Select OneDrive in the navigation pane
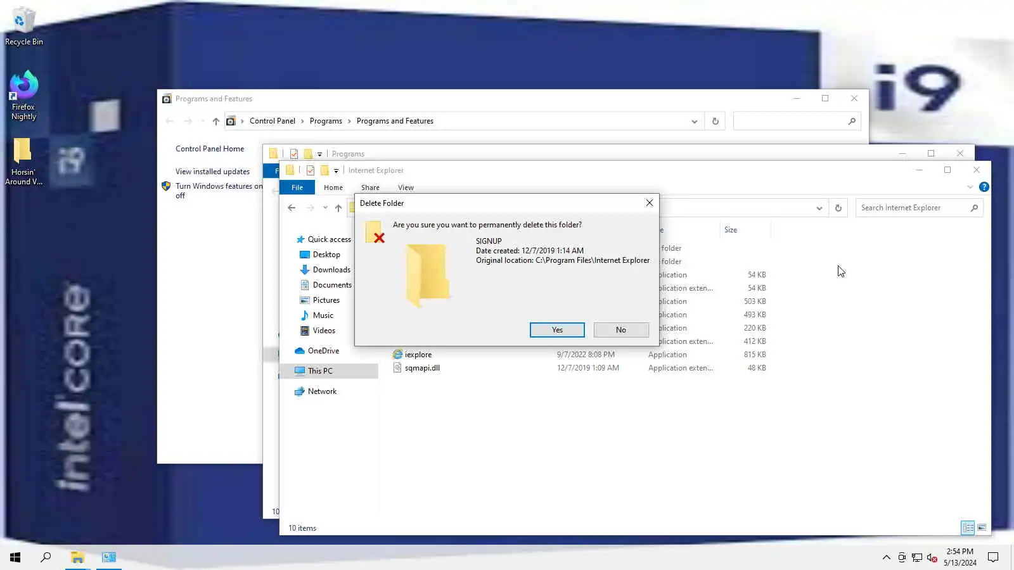Image resolution: width=1014 pixels, height=570 pixels. pyautogui.click(x=317, y=351)
